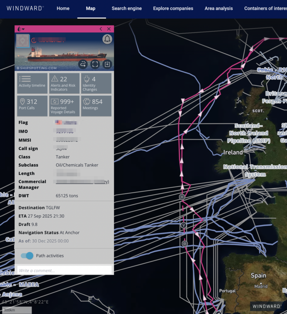Click the red risk warning icon beside vessel name
Screen dimensions: 287x314
[34, 40]
